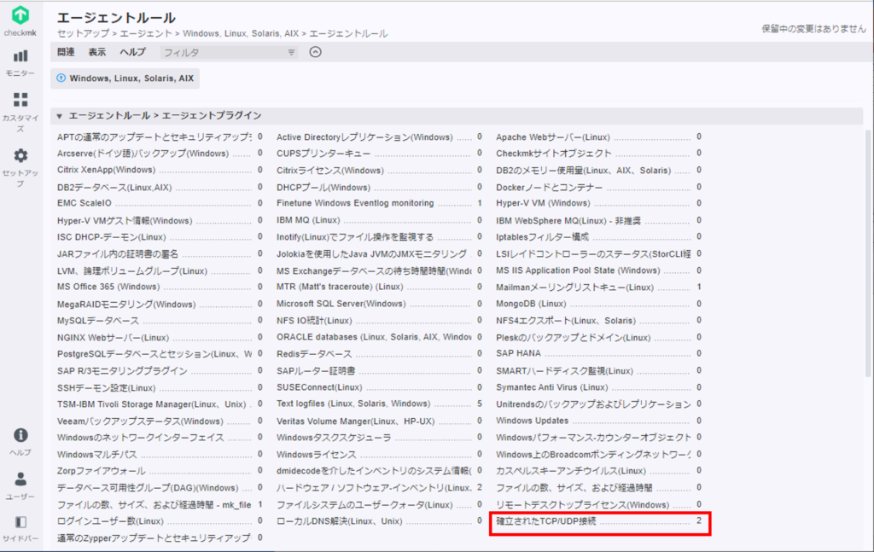The height and width of the screenshot is (552, 874).
Task: Open the Checkmkサイトオブジェクト rule
Action: pyautogui.click(x=553, y=154)
